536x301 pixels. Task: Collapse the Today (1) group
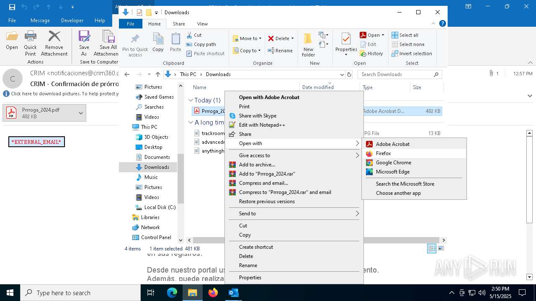tap(191, 100)
